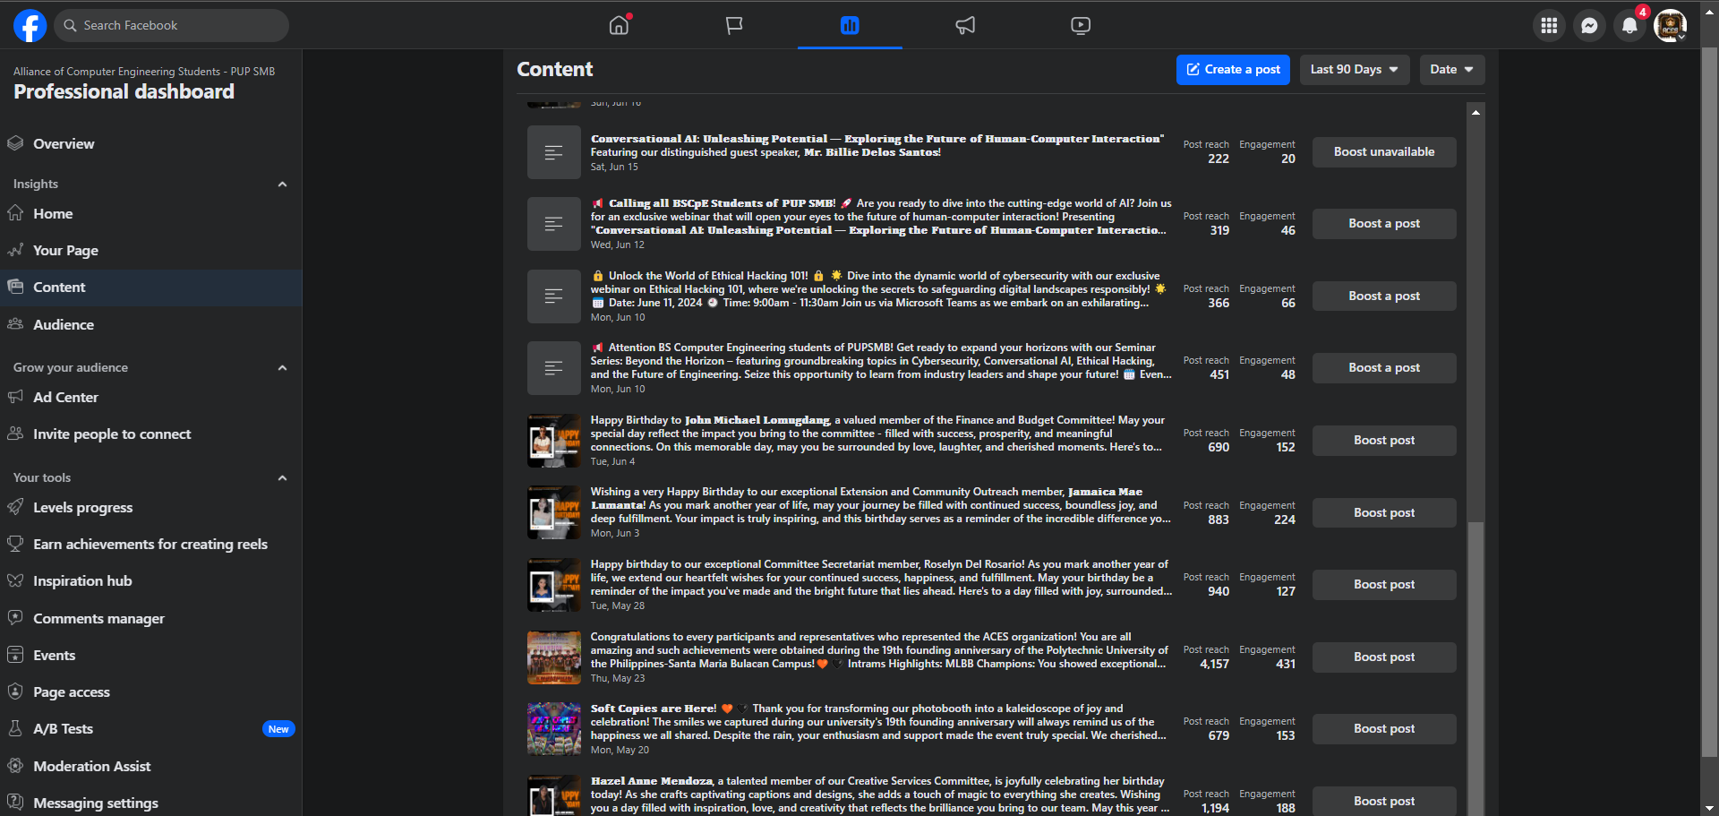This screenshot has width=1719, height=816.
Task: Boost the Hazel Anne Mendoza birthday post
Action: tap(1384, 802)
